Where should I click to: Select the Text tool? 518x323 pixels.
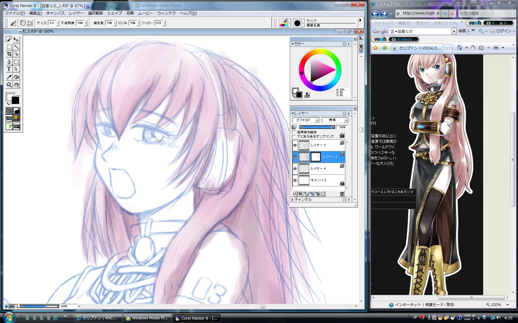[x=9, y=69]
